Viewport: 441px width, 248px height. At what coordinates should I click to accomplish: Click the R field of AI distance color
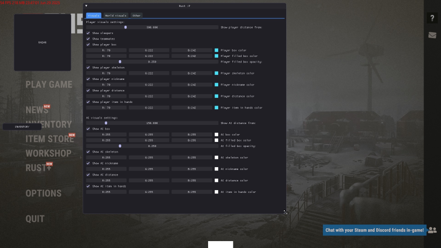pos(106,180)
